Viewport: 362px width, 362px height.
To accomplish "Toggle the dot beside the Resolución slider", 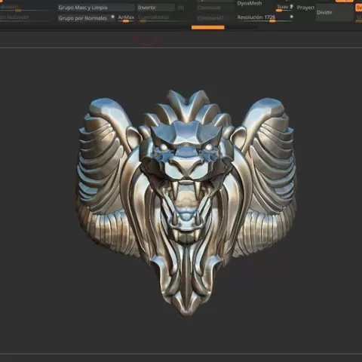I will pos(291,17).
